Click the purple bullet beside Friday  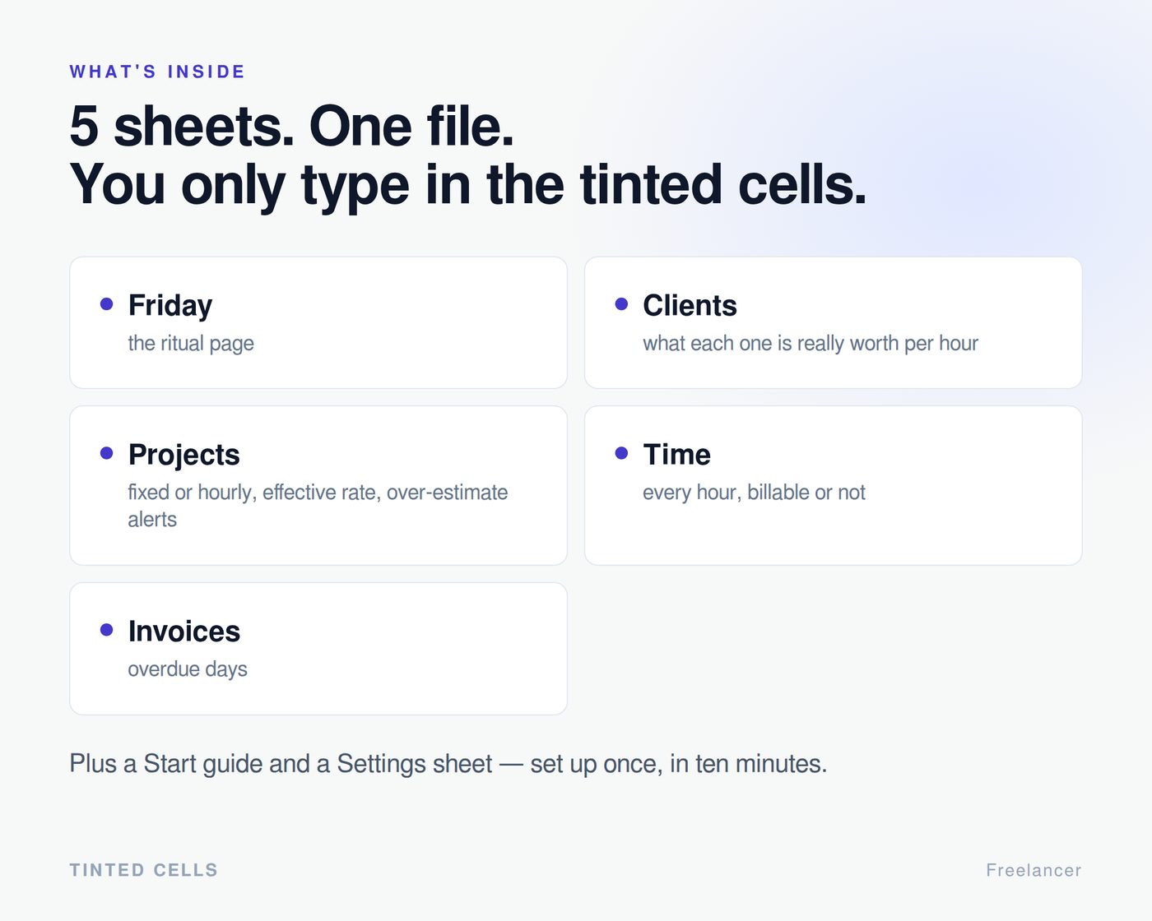tap(106, 304)
